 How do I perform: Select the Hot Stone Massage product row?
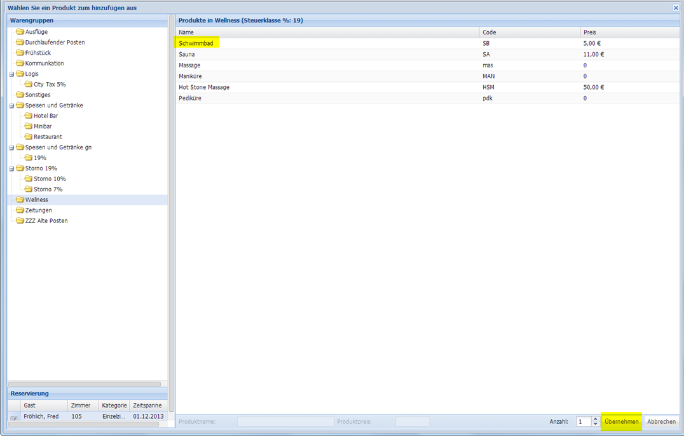tap(204, 87)
